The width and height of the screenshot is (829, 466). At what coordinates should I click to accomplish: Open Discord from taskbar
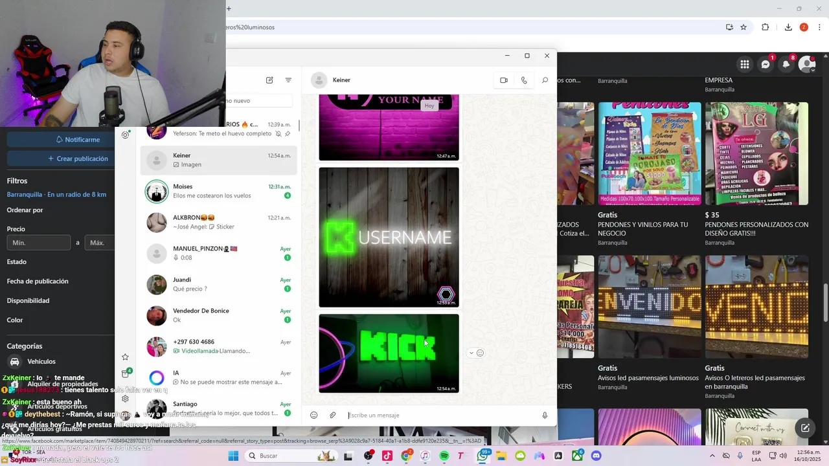click(596, 456)
